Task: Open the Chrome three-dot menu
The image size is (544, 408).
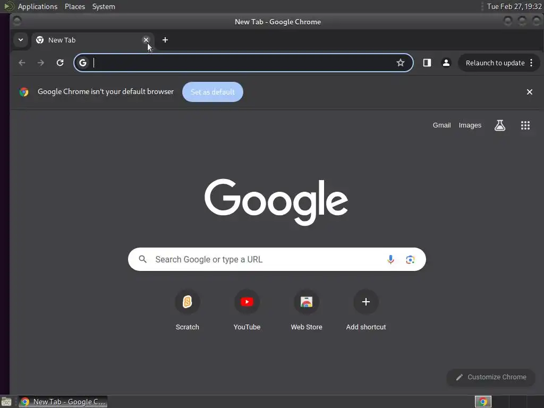Action: point(531,63)
